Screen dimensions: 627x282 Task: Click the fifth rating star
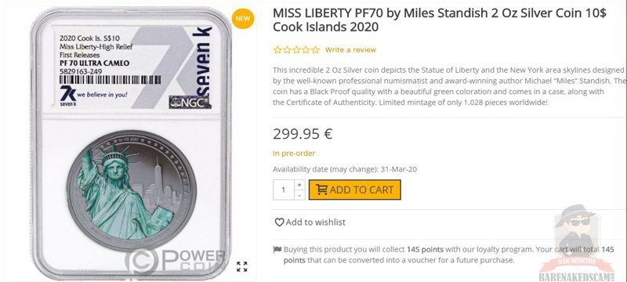coord(316,50)
